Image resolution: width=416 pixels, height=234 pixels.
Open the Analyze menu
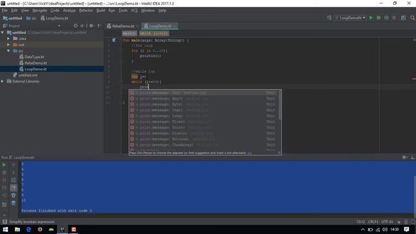(x=70, y=10)
